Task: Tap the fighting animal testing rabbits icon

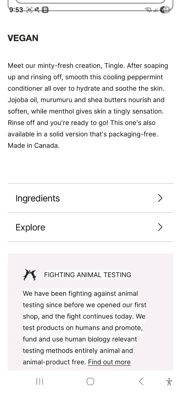Action: point(30,275)
